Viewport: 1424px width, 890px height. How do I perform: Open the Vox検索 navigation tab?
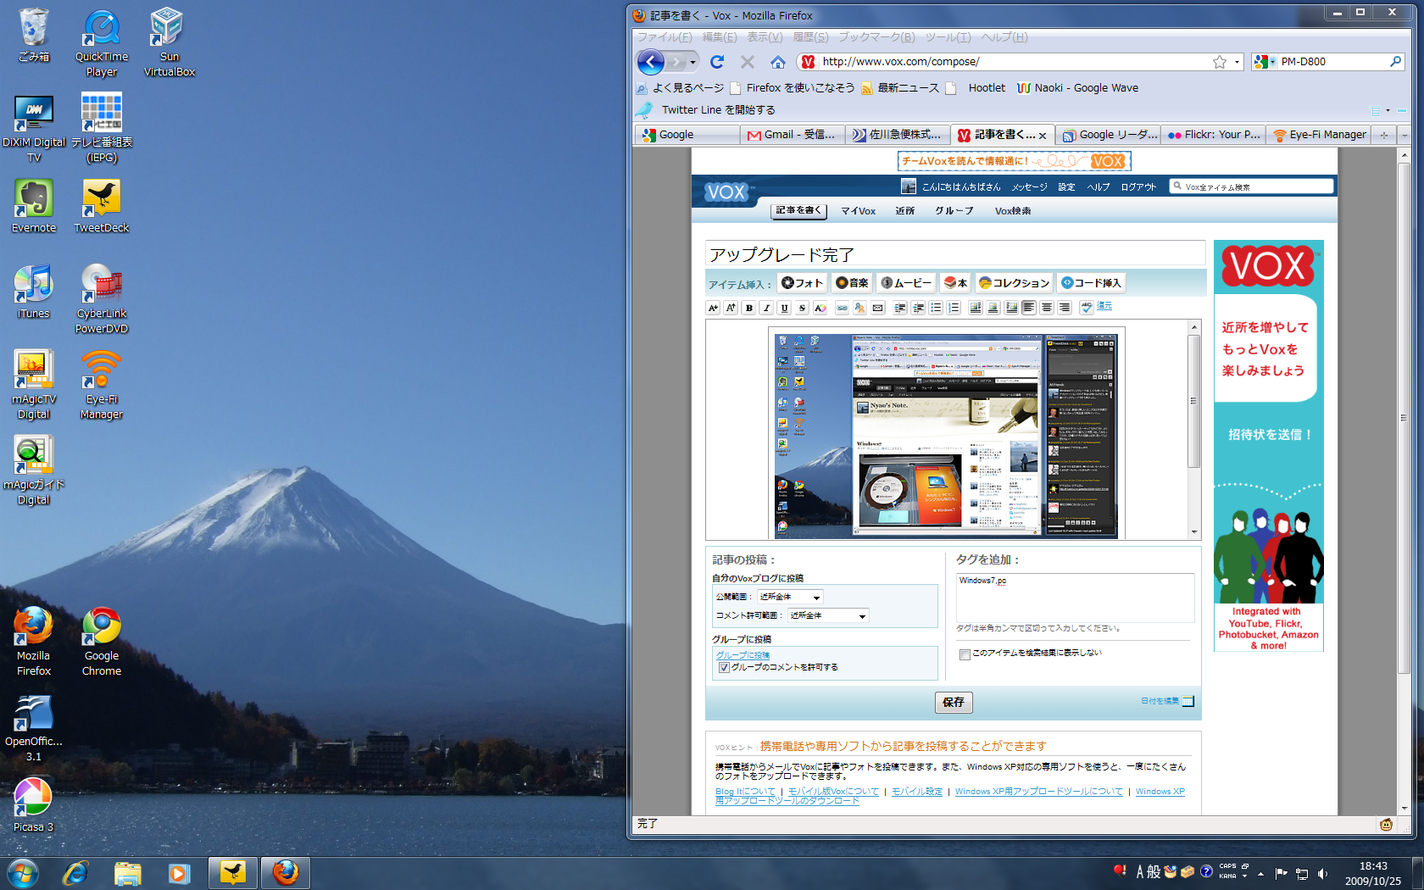click(1013, 211)
